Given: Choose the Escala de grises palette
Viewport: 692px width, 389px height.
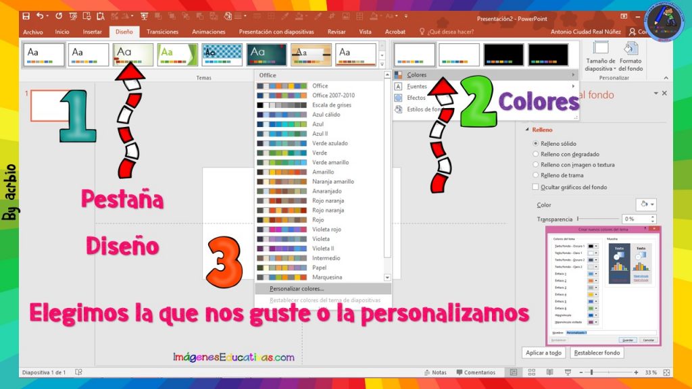Looking at the screenshot, I should pos(320,105).
